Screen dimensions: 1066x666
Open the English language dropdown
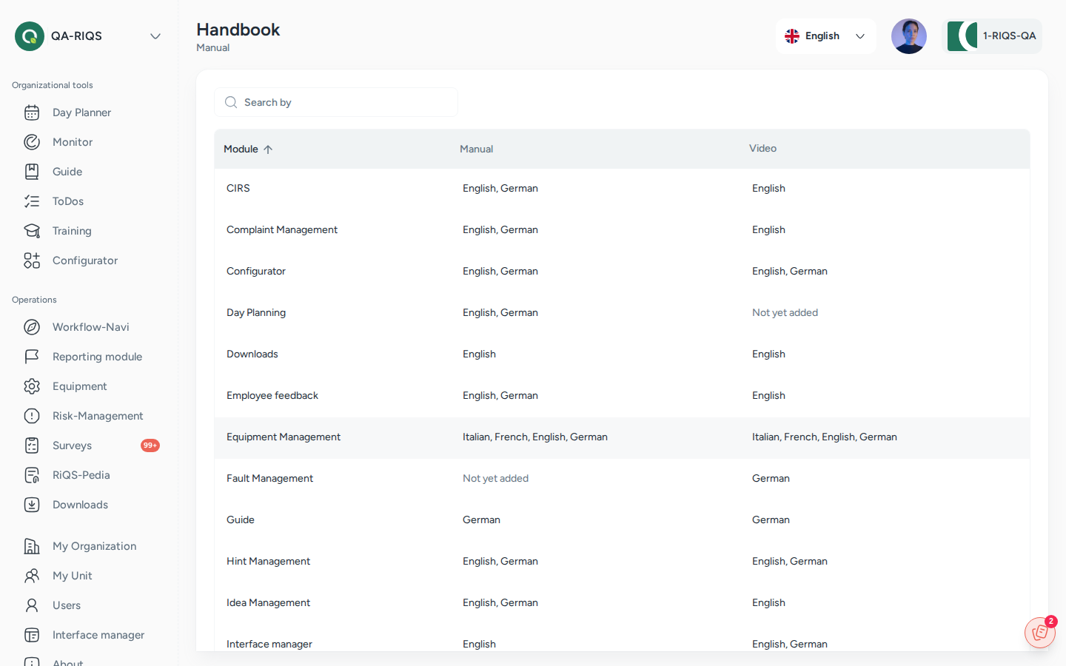[825, 36]
